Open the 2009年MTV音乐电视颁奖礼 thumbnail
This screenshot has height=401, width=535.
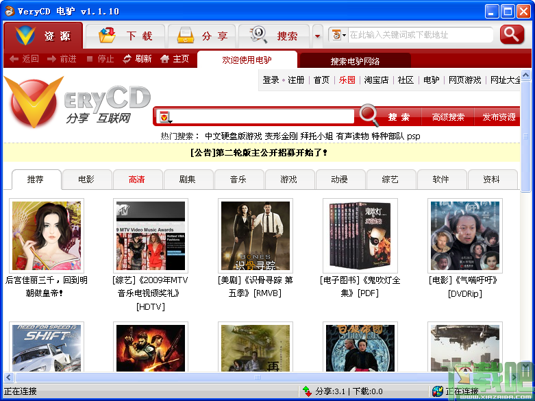pos(151,236)
